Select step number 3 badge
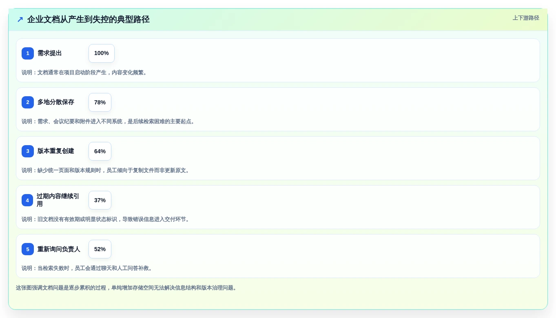 pos(28,151)
